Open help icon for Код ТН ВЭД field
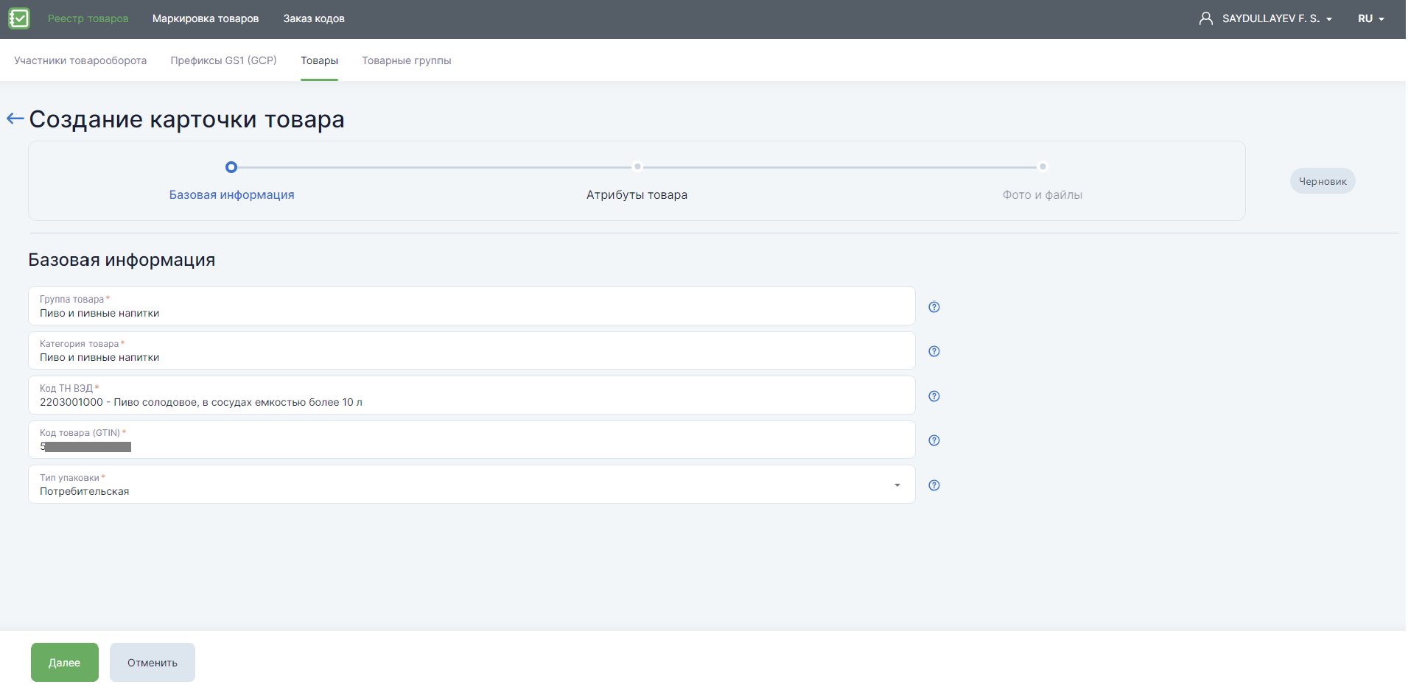The height and width of the screenshot is (687, 1408). pos(934,396)
